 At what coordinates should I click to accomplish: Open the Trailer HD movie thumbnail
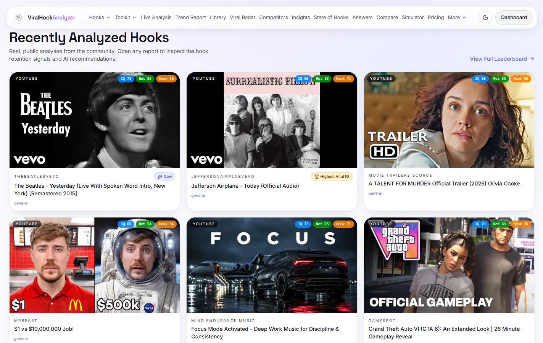[449, 120]
